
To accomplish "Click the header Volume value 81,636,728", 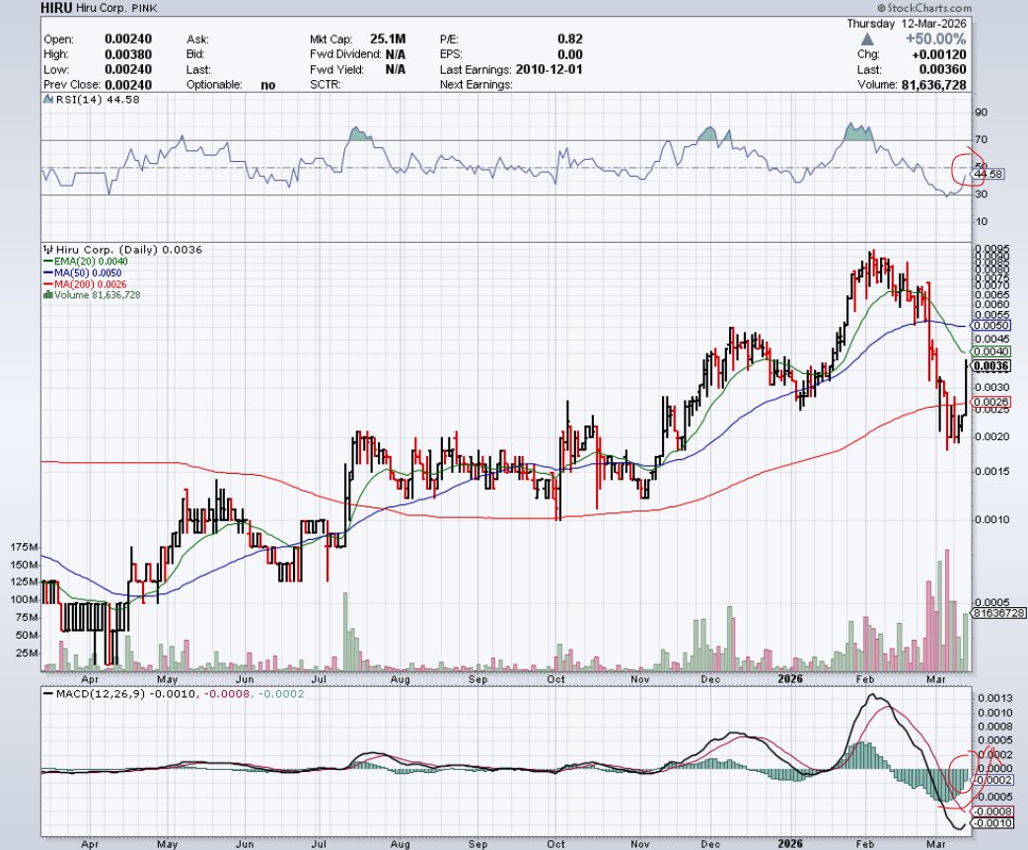I will click(933, 85).
